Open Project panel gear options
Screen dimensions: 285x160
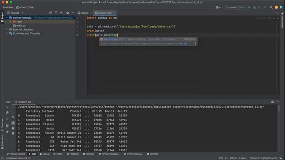[x=67, y=13]
